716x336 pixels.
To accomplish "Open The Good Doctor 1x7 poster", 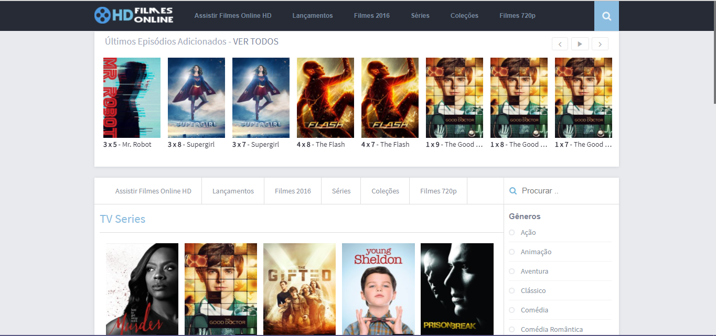I will [583, 97].
